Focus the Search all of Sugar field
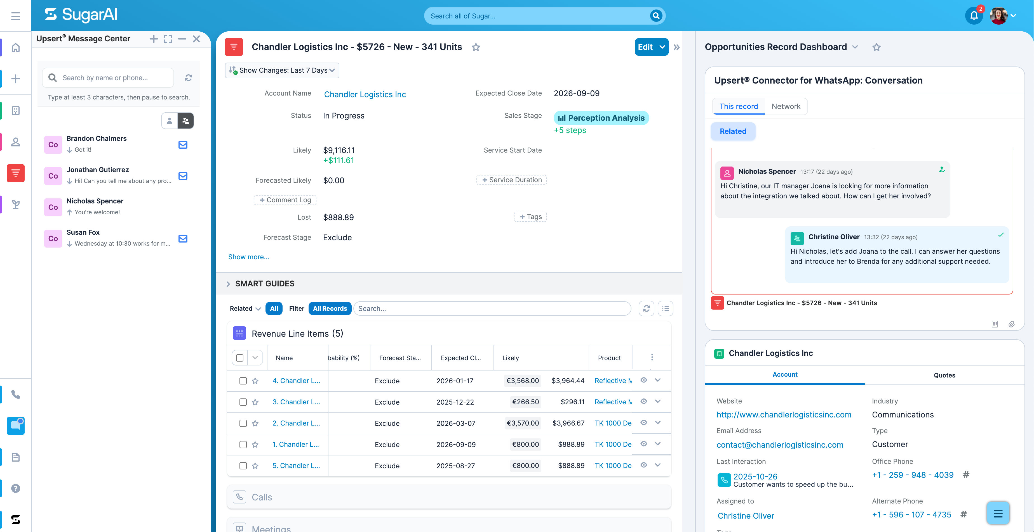1034x532 pixels. [539, 16]
